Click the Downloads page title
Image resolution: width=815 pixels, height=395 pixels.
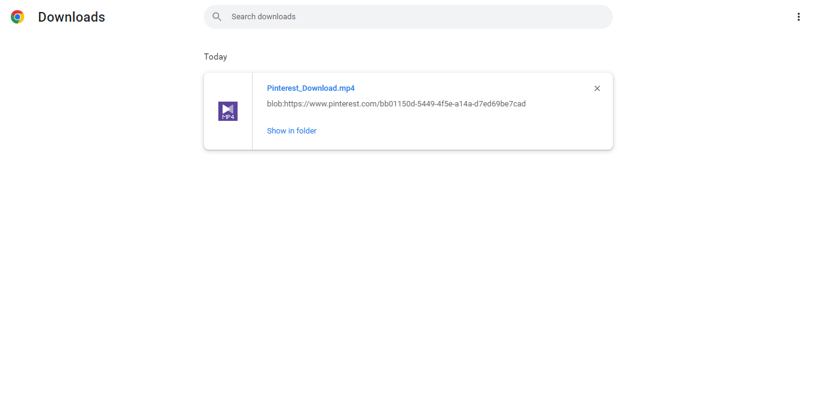[x=72, y=17]
